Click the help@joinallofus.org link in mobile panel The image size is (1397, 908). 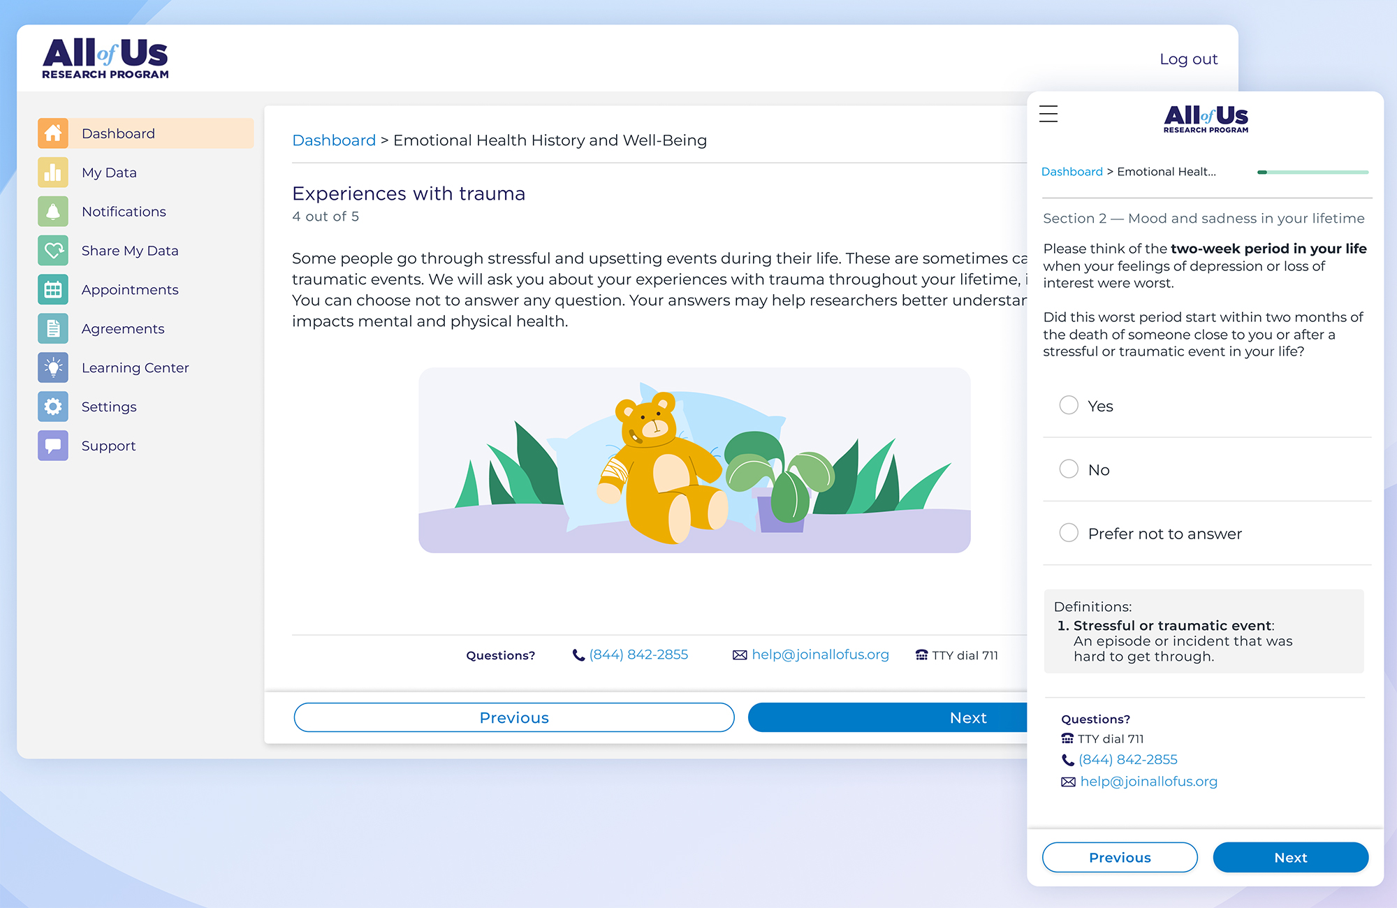(x=1148, y=782)
